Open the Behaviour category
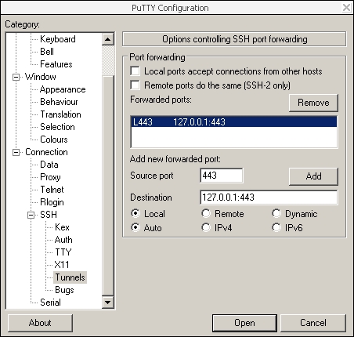 click(59, 102)
